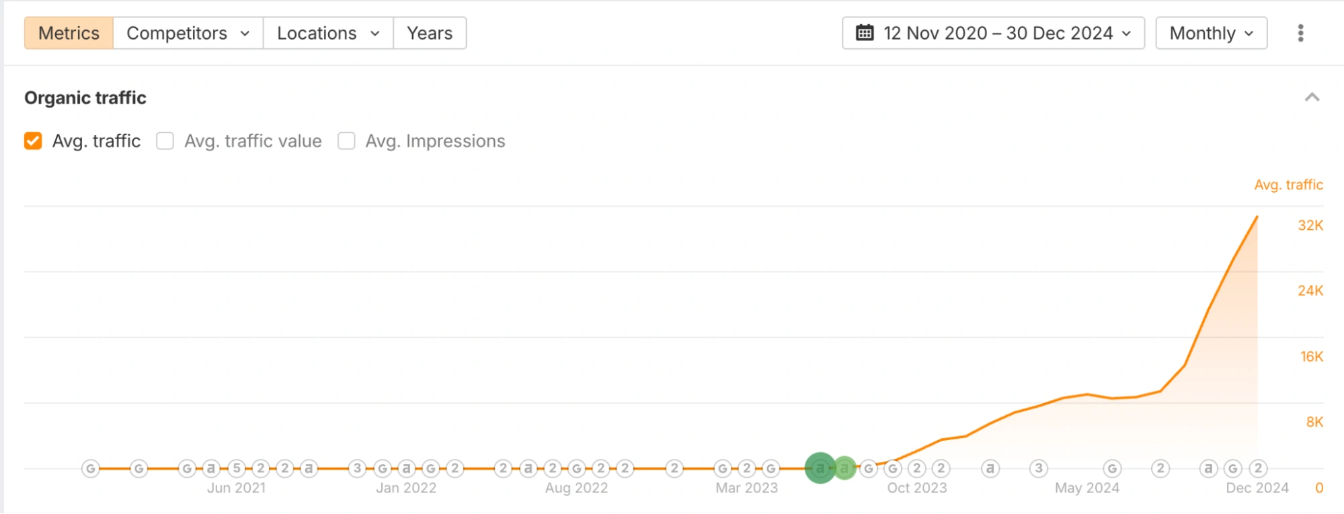Uncheck the Avg. traffic checkbox

[x=33, y=141]
